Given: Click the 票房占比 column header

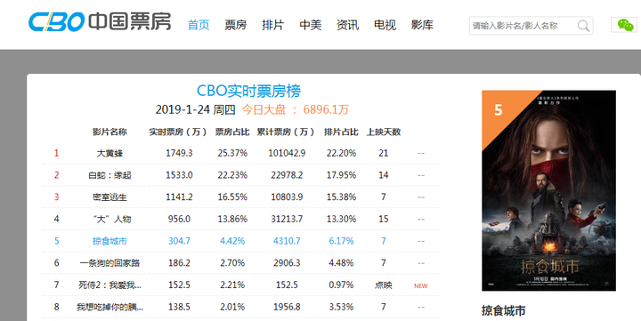Looking at the screenshot, I should (x=232, y=132).
